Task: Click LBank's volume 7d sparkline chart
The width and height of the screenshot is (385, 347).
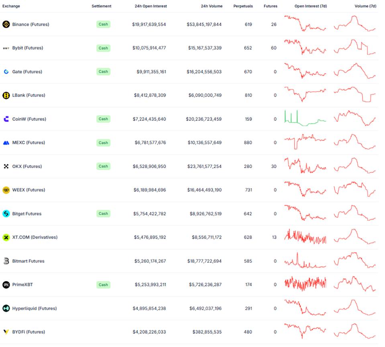Action: (354, 94)
